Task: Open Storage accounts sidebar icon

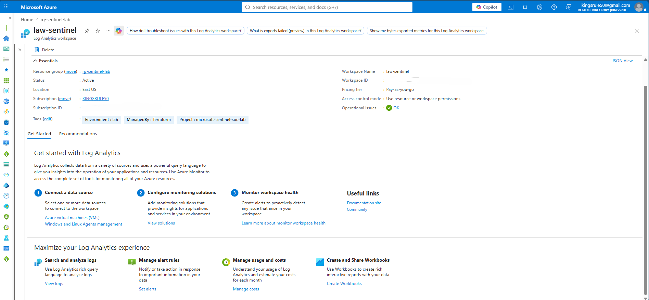Action: pos(6,164)
